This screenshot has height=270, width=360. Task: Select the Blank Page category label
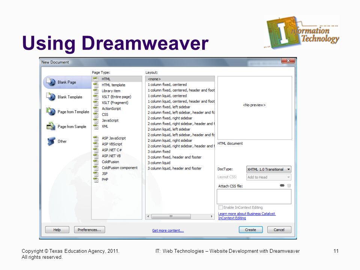[67, 82]
